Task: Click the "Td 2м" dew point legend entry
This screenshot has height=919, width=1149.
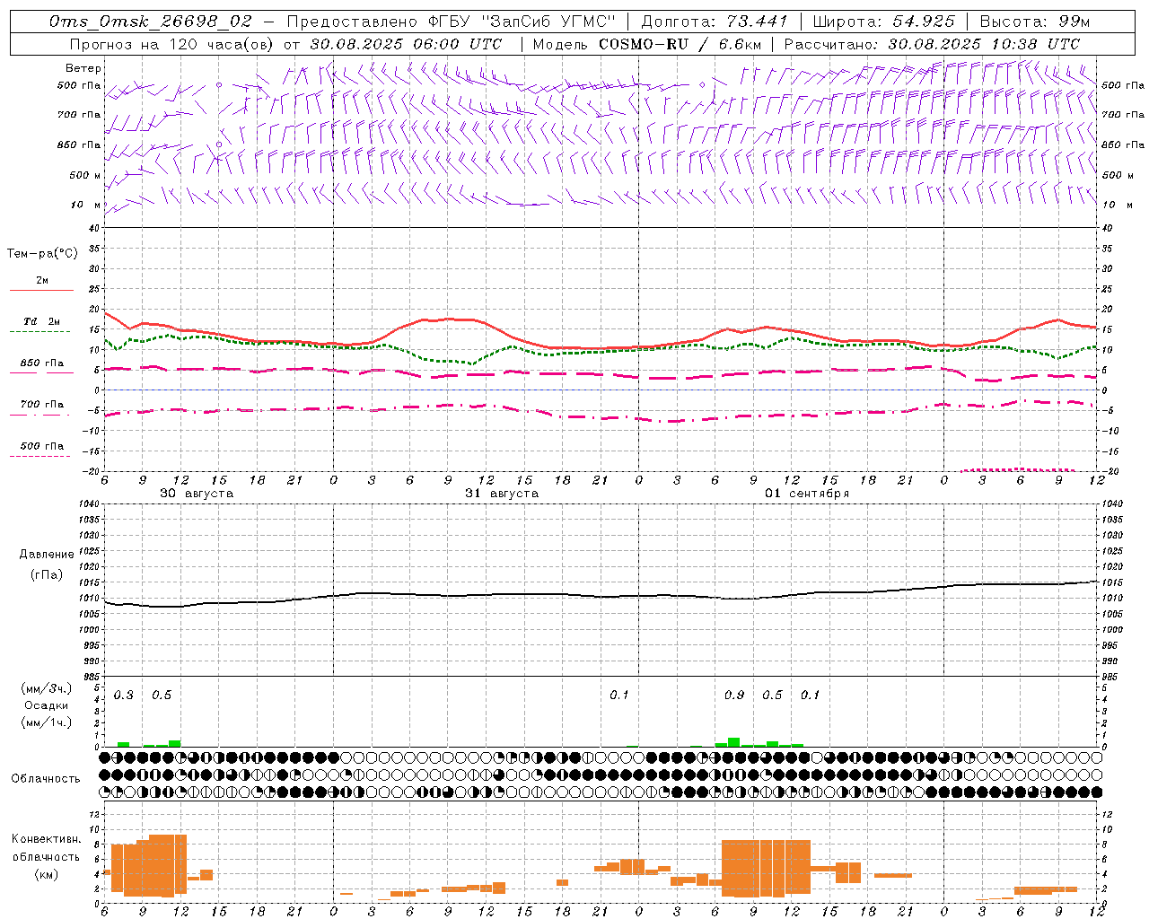Action: tap(42, 321)
